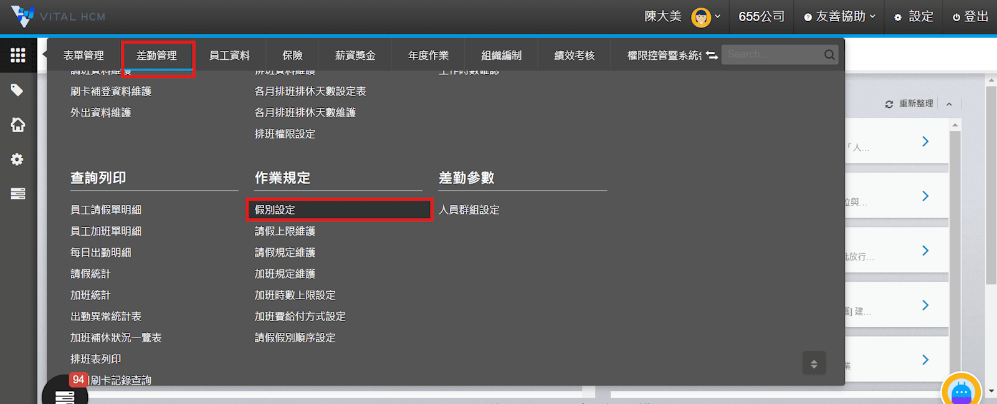Open 人員群組設定 menu item
This screenshot has width=997, height=404.
coord(469,210)
